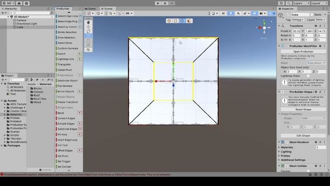Screen dimensions: 330x186
Task: Open Transform component preset icon
Action: point(320,26)
